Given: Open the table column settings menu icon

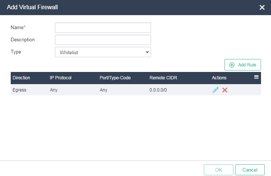Looking at the screenshot, I should pyautogui.click(x=256, y=77).
